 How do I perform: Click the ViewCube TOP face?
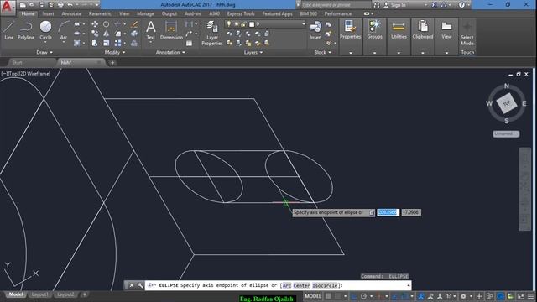pos(507,103)
